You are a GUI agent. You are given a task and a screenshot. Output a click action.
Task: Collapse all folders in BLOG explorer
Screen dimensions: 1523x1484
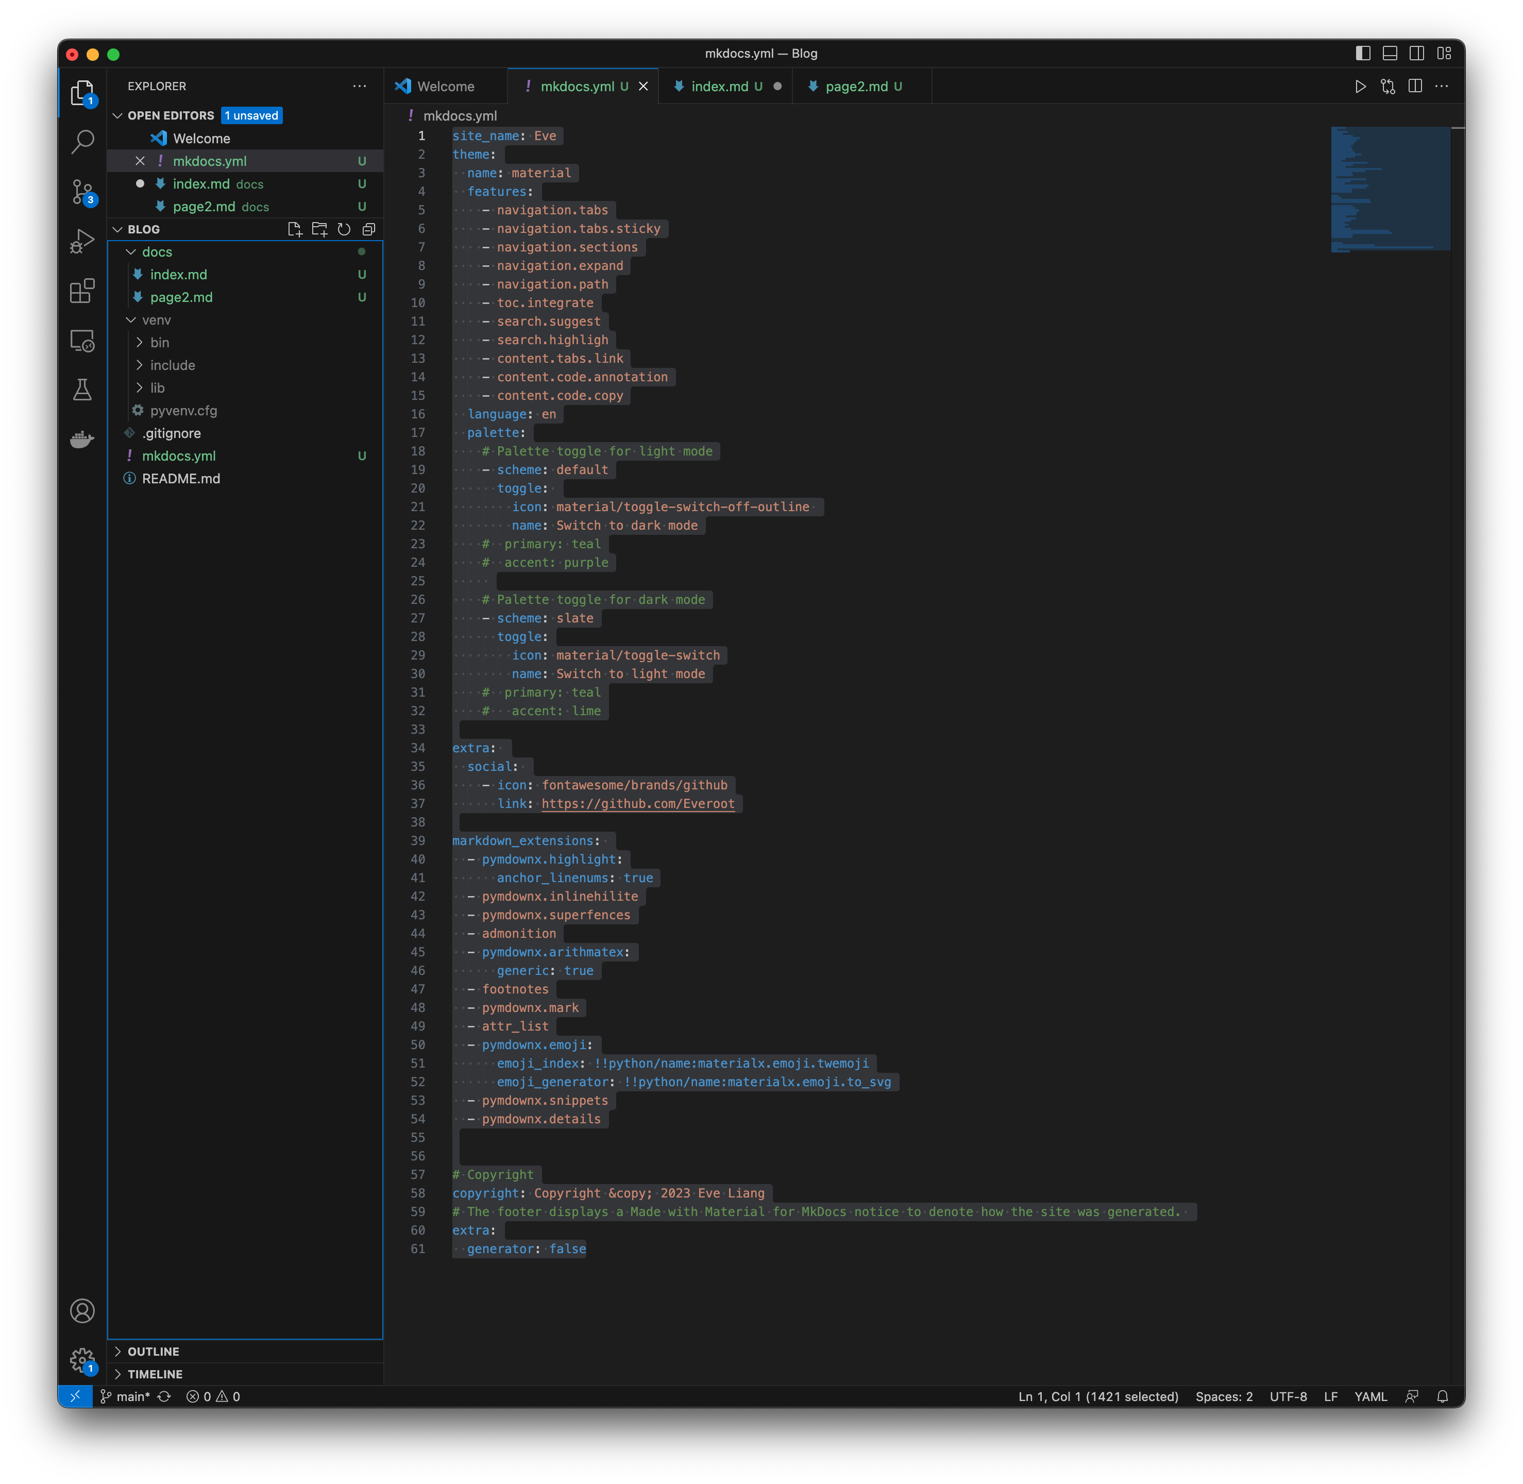[369, 229]
